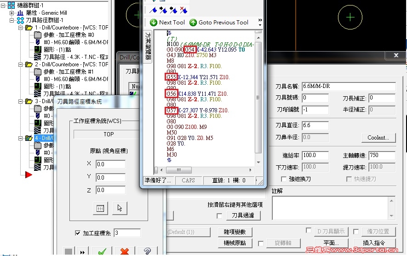
Task: Click the red X cancel button
Action: (x=125, y=251)
